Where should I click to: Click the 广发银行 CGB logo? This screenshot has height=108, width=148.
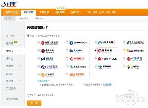[x=107, y=59]
